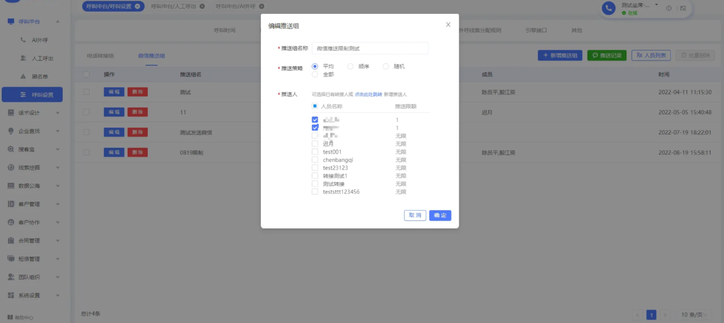
Task: Select the 全部 push strategy radio
Action: click(x=315, y=74)
